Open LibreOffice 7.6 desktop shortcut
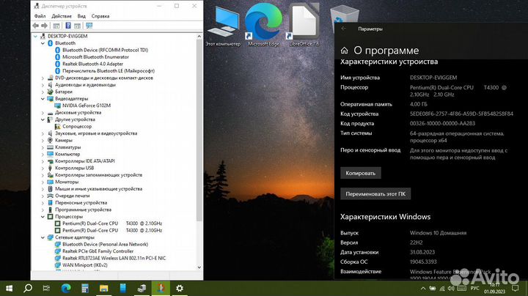 [304, 25]
